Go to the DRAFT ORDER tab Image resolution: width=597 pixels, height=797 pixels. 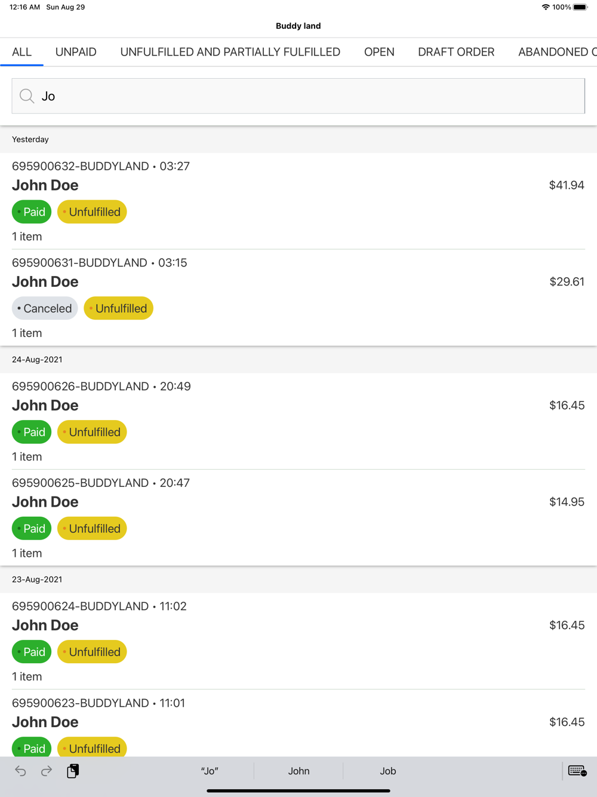click(x=456, y=52)
